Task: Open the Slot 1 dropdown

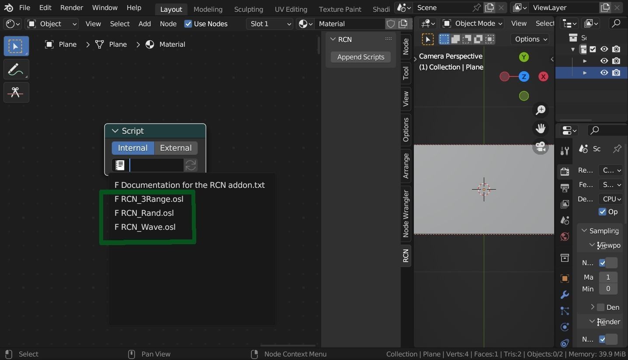Action: pos(270,24)
